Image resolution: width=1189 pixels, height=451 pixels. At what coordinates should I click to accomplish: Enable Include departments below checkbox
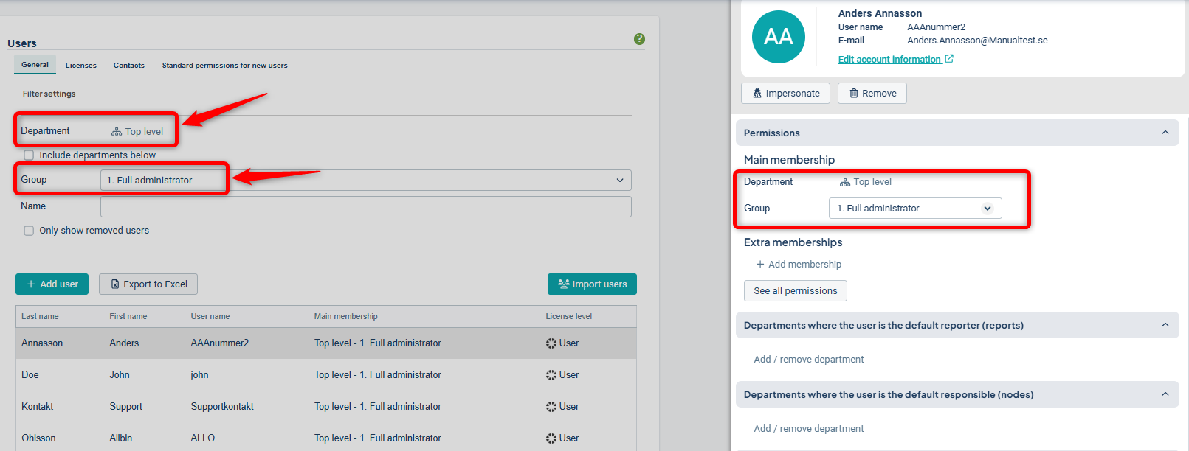point(29,155)
